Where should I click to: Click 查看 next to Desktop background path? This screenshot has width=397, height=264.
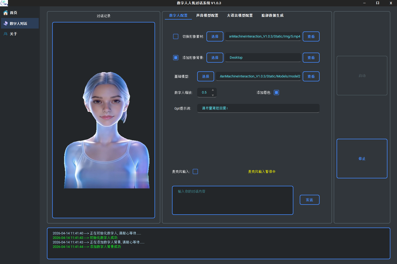tap(311, 58)
